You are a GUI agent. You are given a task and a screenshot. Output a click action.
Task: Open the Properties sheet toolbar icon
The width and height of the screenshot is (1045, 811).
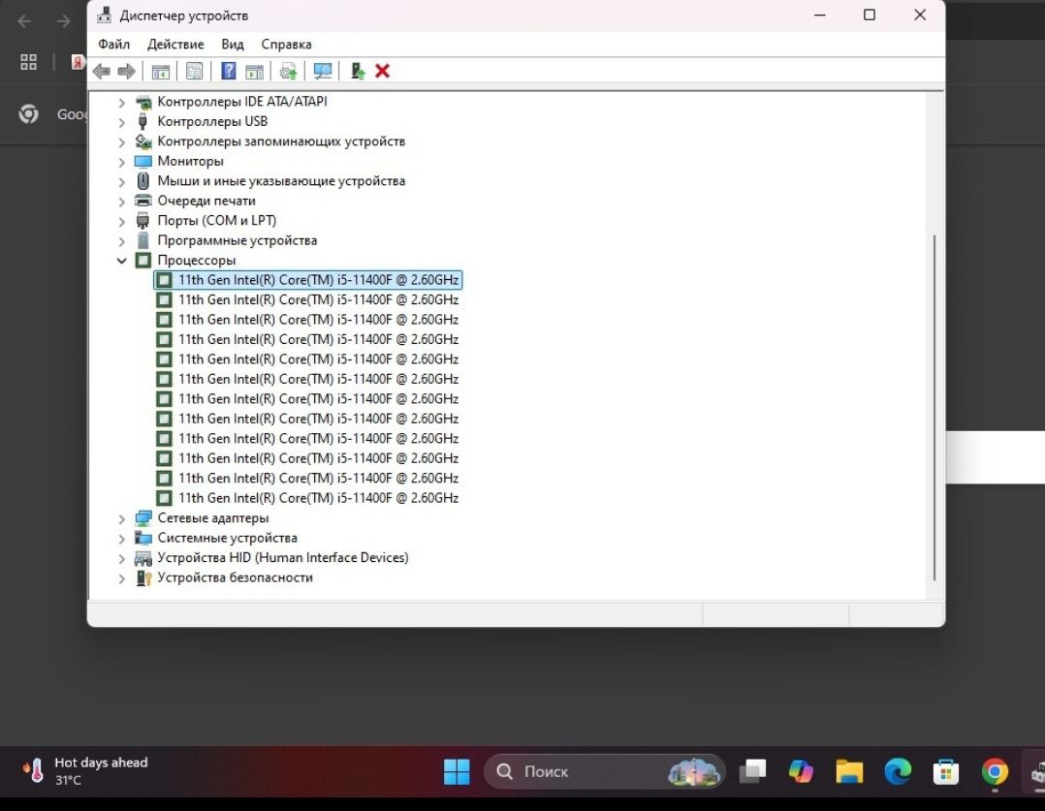(195, 72)
